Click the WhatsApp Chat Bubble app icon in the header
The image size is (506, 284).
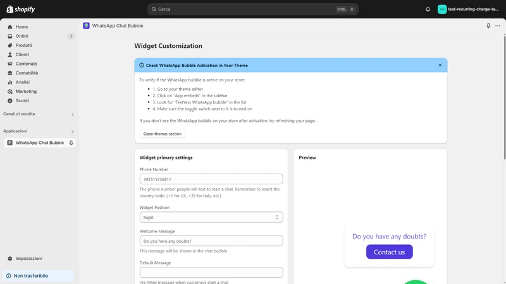[86, 26]
